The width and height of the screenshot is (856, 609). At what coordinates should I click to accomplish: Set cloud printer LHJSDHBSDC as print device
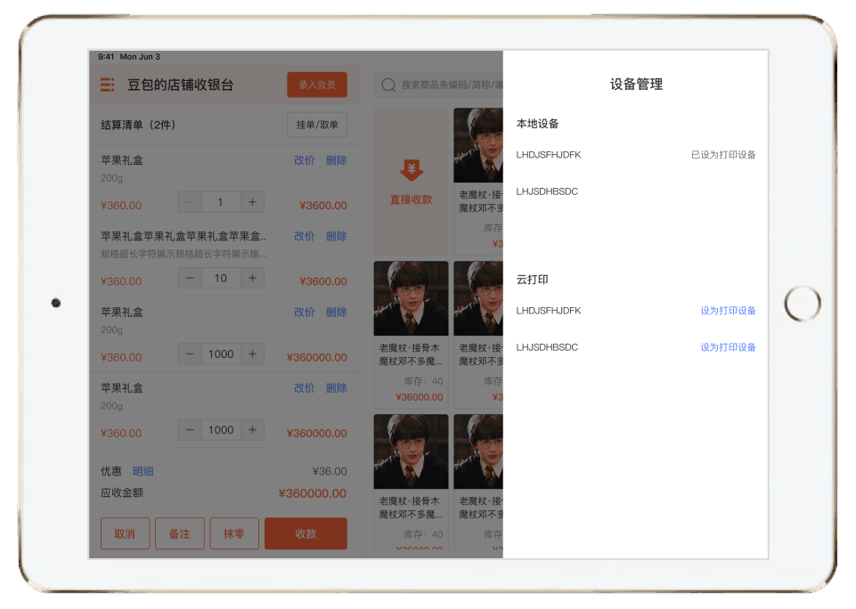tap(729, 347)
